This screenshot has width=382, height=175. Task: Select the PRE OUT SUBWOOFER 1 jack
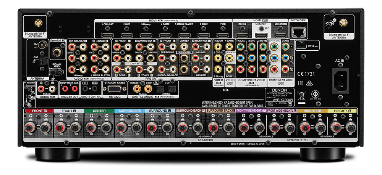184,58
